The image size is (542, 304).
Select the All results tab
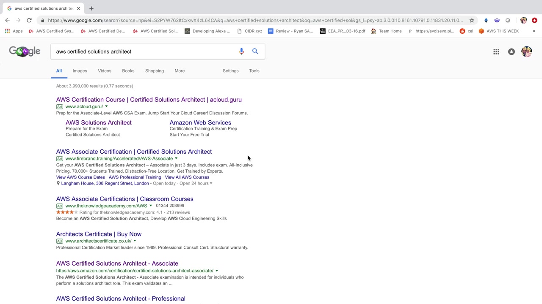click(x=59, y=71)
